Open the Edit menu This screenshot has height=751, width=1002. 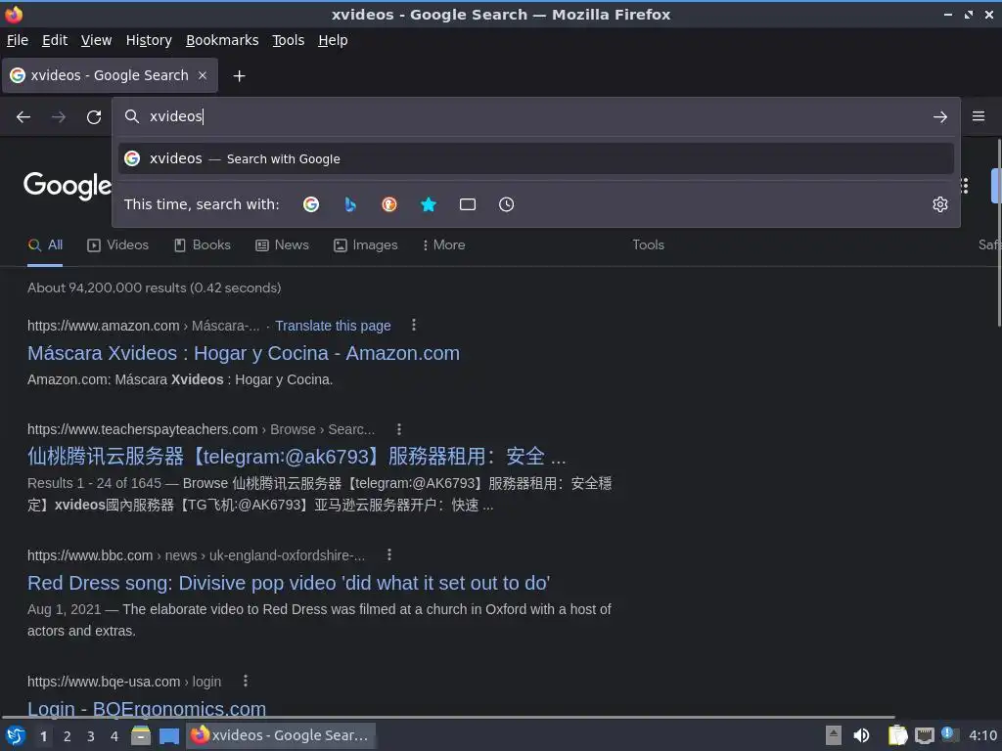click(55, 40)
